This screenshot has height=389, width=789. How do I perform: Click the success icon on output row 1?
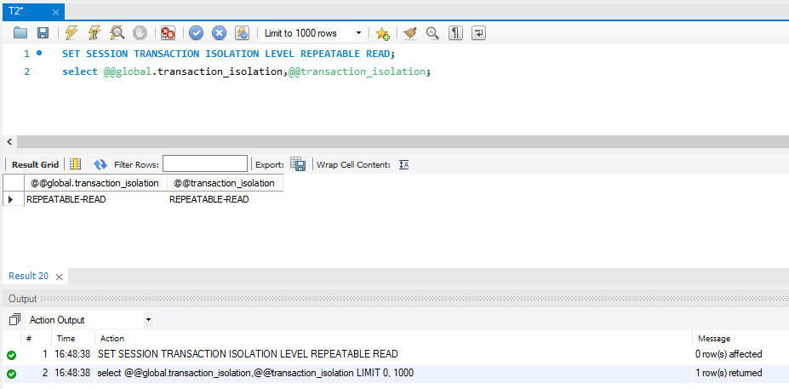click(12, 355)
